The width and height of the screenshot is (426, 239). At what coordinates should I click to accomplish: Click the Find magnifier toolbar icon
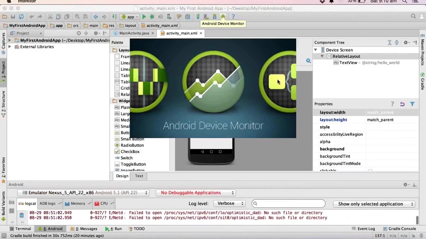77,17
